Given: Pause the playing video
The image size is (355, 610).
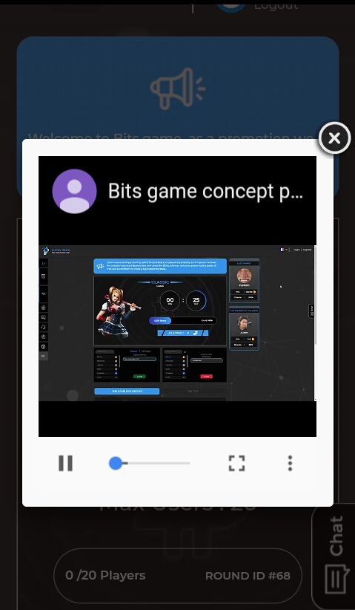Looking at the screenshot, I should point(65,463).
